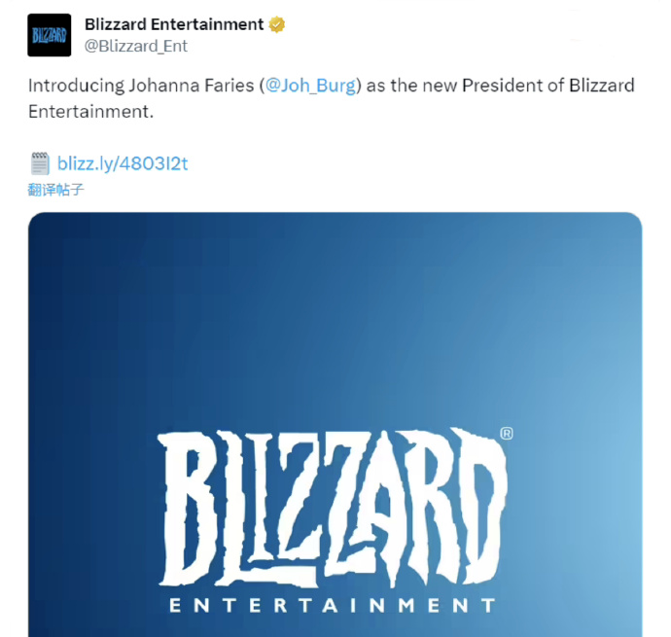Open Blizzard Entertainment display name

(174, 24)
